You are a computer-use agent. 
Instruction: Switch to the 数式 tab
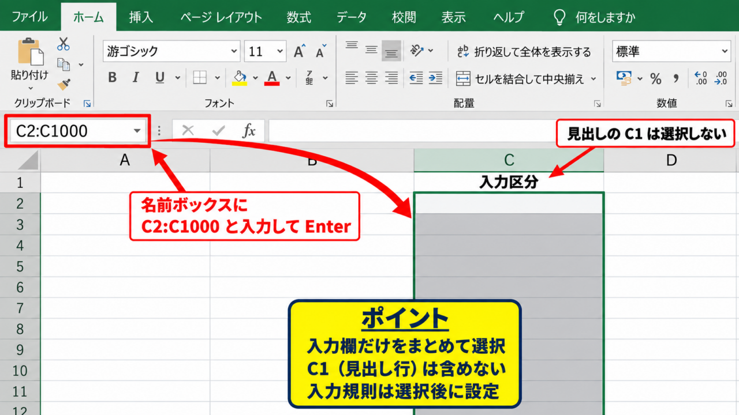pos(299,17)
